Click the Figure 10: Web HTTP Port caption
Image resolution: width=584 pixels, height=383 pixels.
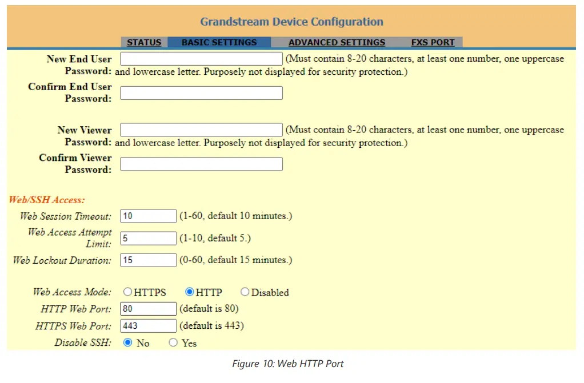coord(288,364)
